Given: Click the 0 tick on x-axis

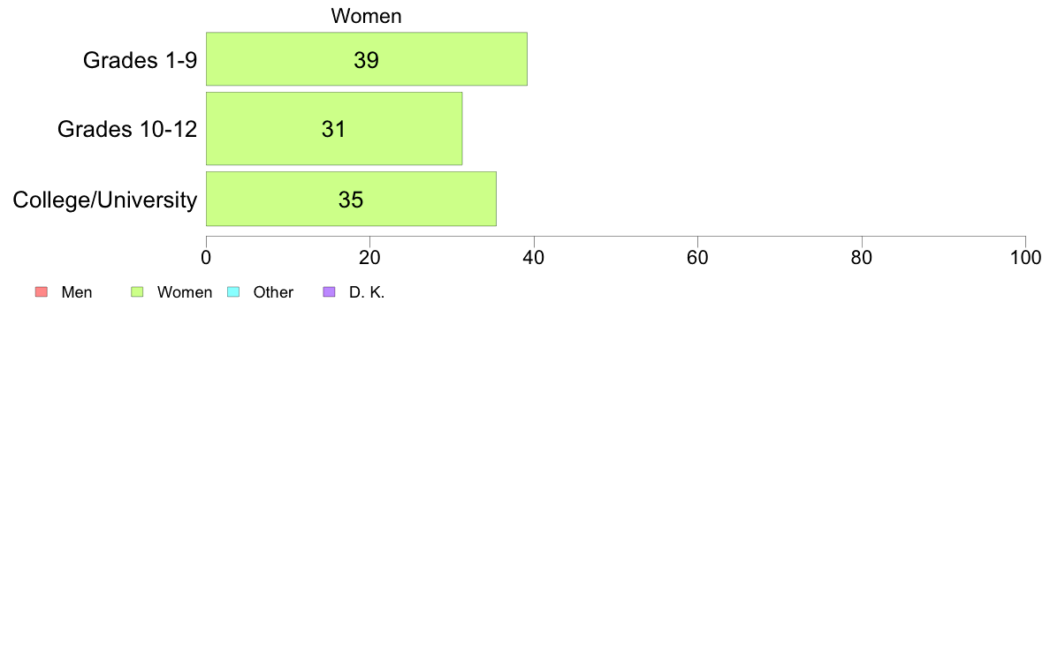Looking at the screenshot, I should click(206, 258).
